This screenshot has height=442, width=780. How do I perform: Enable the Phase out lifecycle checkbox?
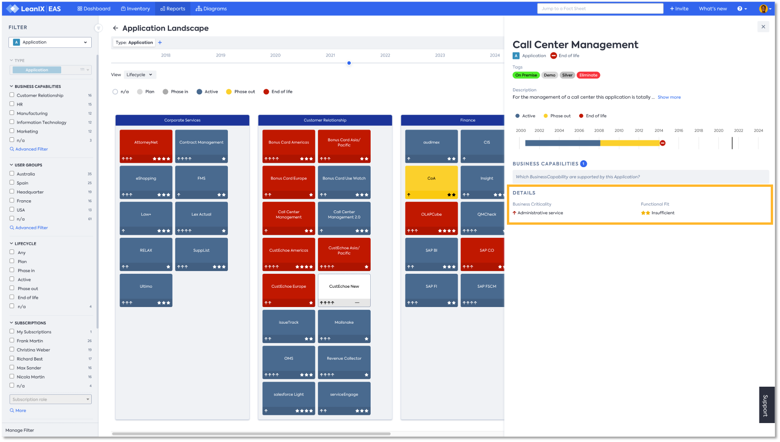pyautogui.click(x=12, y=288)
